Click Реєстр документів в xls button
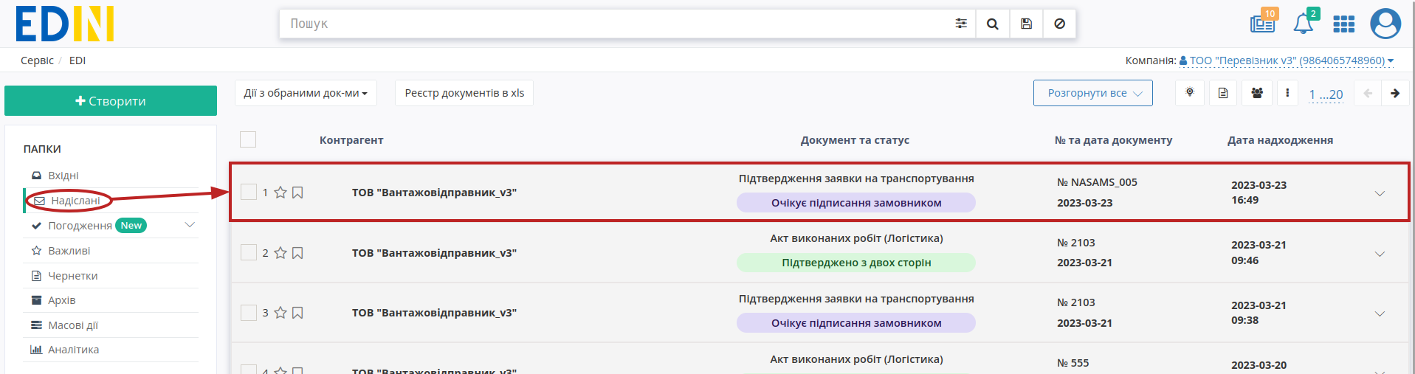1415x374 pixels. pyautogui.click(x=464, y=93)
